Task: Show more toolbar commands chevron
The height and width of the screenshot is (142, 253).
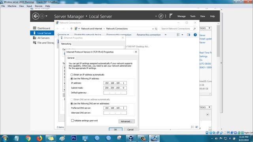Action: (166, 35)
